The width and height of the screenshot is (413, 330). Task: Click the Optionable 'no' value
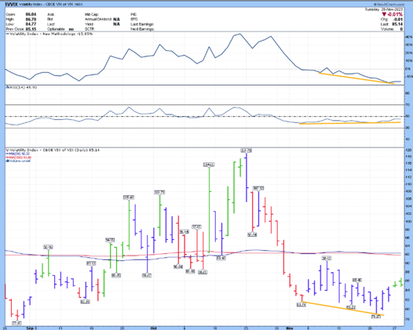(71, 29)
